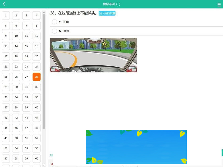Jump to question 9
This screenshot has width=223, height=167.
point(6,36)
